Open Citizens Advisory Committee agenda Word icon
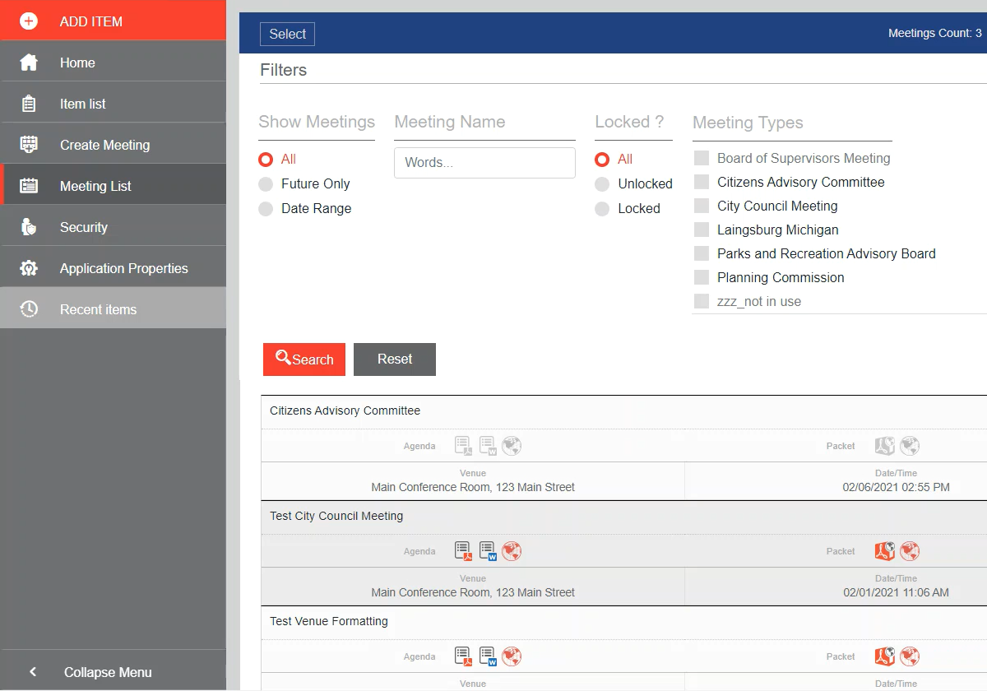This screenshot has height=691, width=987. [x=488, y=446]
